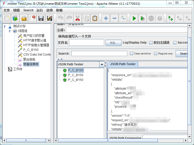This screenshot has width=194, height=145.
Task: Click the Remote stop all icon
Action: pyautogui.click(x=179, y=18)
